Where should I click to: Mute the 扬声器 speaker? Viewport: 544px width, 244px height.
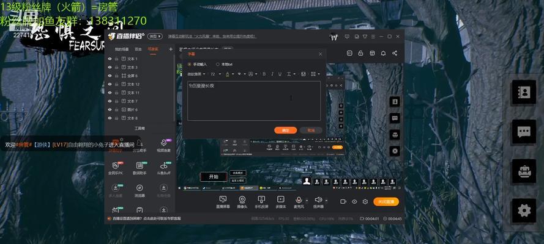click(x=318, y=202)
